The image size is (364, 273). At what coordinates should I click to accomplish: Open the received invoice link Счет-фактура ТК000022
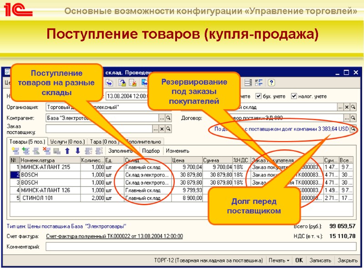tap(114, 236)
